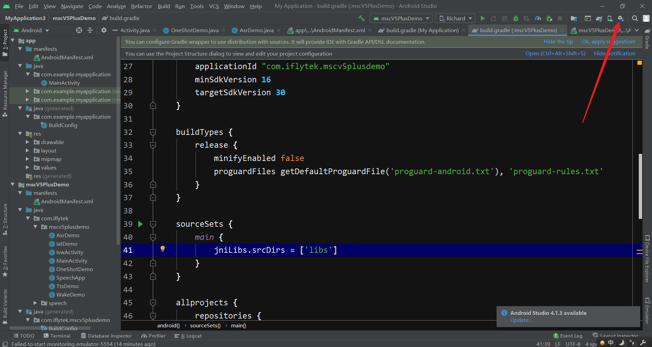Run the mscV5PlusDemo app with green play
The image size is (652, 347).
click(483, 18)
